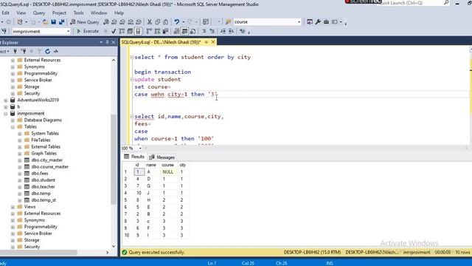
Task: Expand the Database Diagrams folder
Action: [x=13, y=120]
